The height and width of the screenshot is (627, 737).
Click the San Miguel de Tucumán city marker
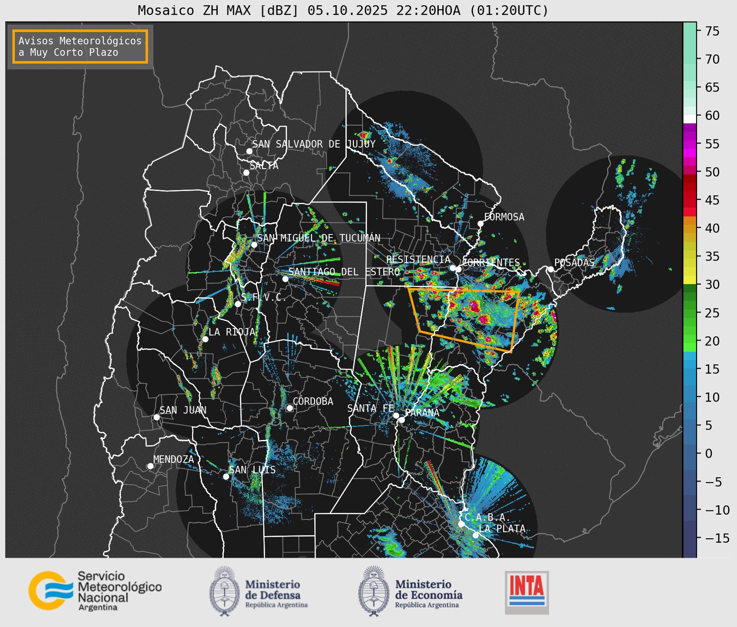click(254, 245)
